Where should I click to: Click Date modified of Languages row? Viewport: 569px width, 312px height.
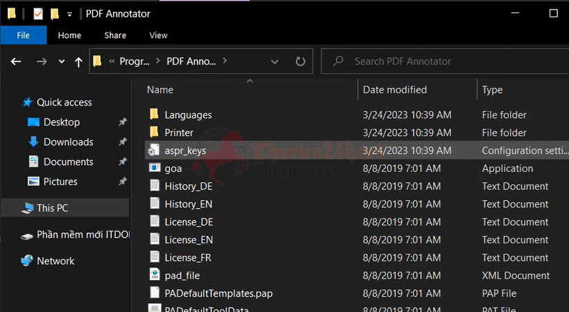pos(407,114)
